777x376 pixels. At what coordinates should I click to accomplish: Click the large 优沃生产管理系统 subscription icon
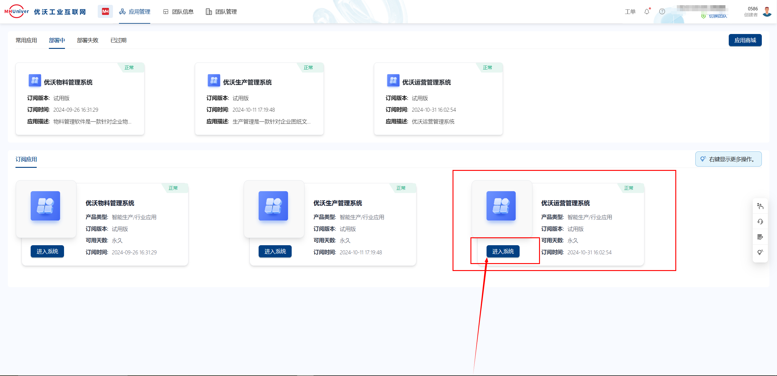click(x=273, y=206)
